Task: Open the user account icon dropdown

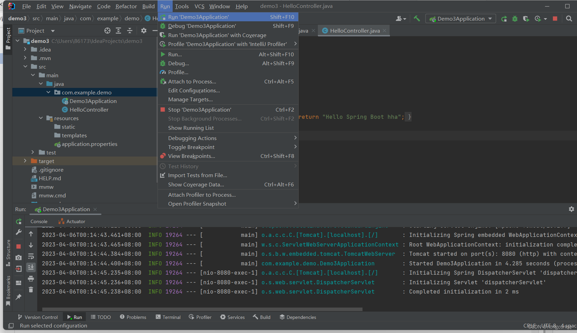Action: point(401,19)
